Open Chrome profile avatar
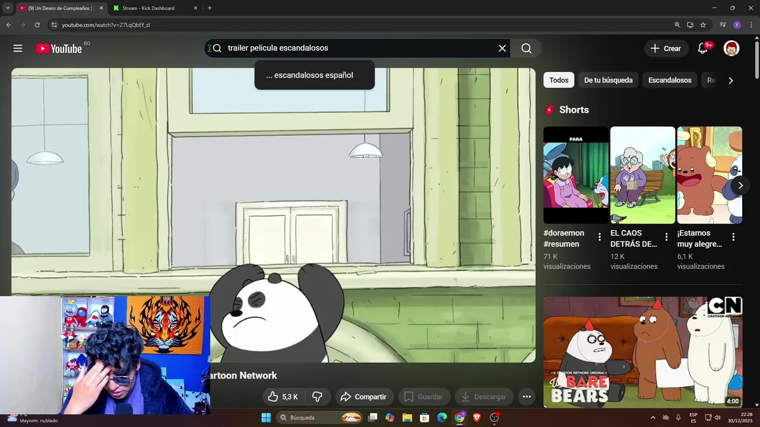The width and height of the screenshot is (760, 427). pos(737,25)
